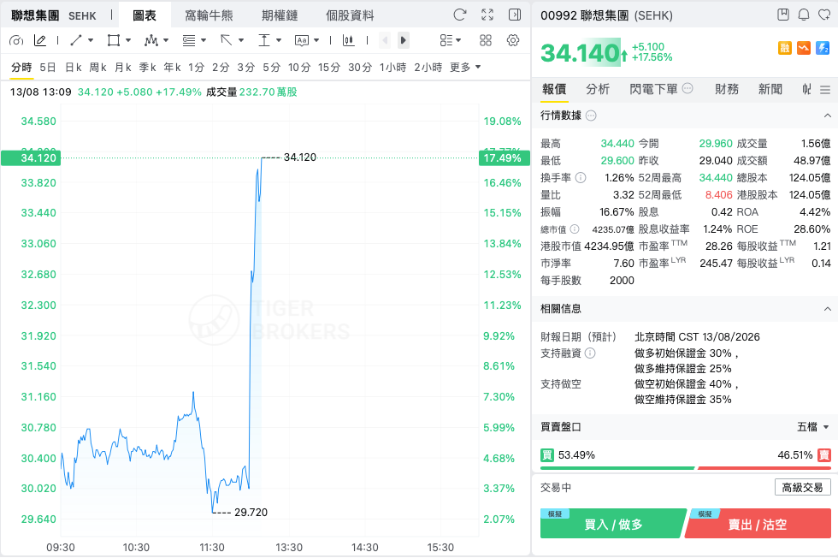The height and width of the screenshot is (558, 838).
Task: Open the 更多 timeframe dropdown
Action: pyautogui.click(x=465, y=67)
